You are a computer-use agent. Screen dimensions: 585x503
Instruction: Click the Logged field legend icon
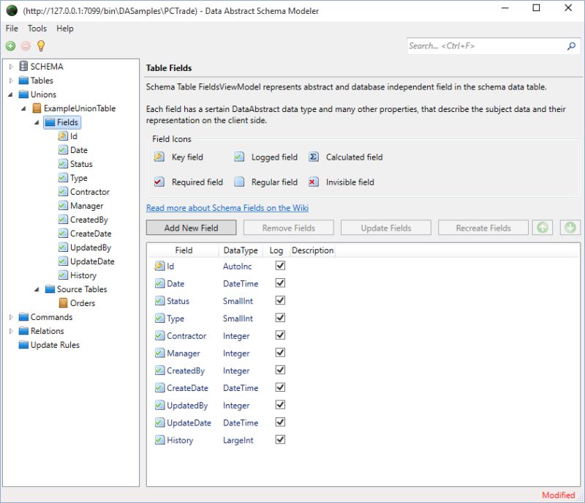[239, 157]
